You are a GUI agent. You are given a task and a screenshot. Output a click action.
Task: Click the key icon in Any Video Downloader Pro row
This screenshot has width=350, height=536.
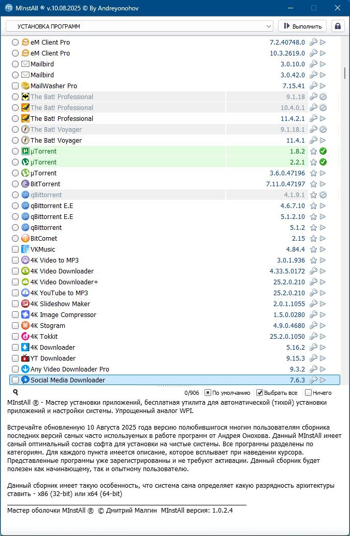pos(313,369)
